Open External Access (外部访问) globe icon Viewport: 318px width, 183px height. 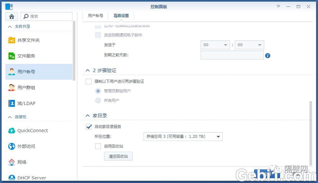[12, 146]
